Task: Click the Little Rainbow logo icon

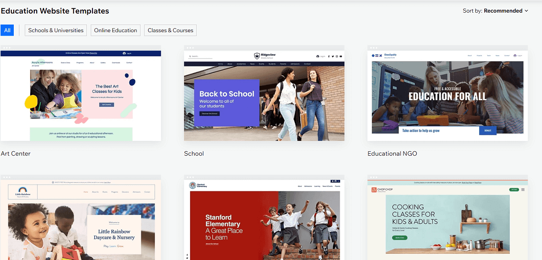Action: 22,190
